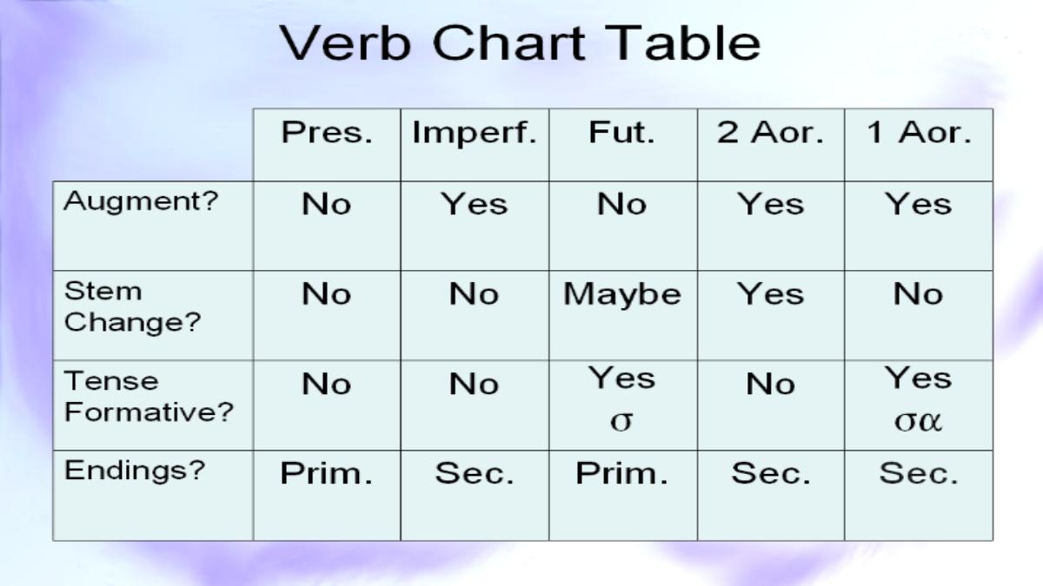Click the No cell for Pres. Augment

[x=327, y=226]
